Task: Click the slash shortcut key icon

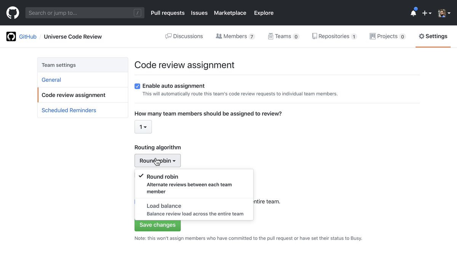Action: coord(137,13)
